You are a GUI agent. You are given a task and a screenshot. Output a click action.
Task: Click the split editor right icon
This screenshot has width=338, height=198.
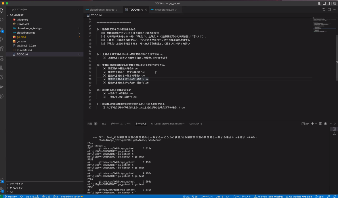[329, 10]
